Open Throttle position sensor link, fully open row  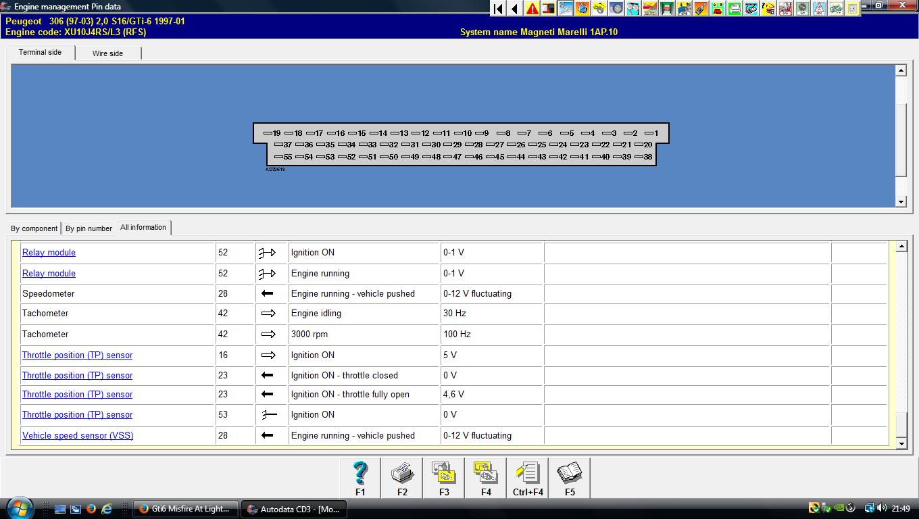(x=77, y=394)
